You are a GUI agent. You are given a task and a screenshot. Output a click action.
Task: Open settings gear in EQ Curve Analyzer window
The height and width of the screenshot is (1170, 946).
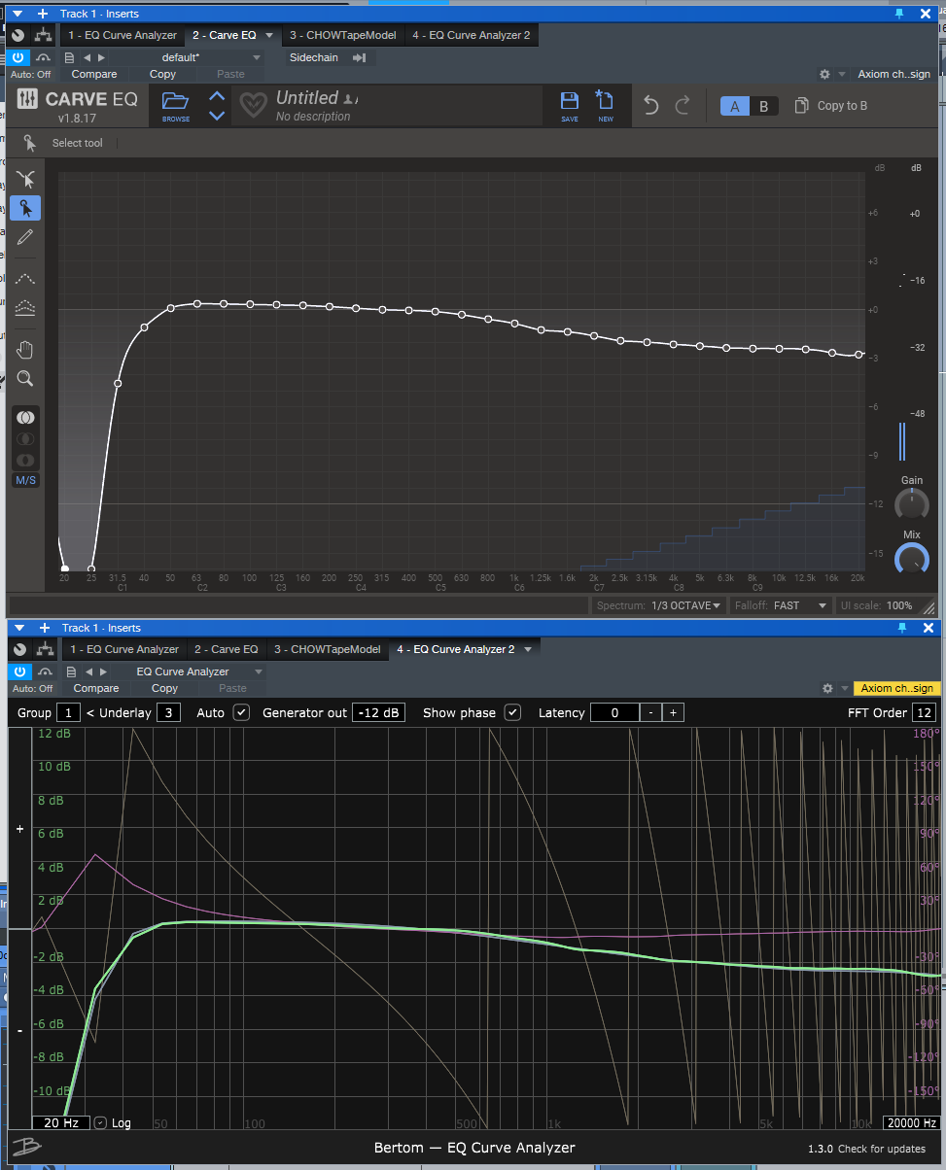pos(827,688)
